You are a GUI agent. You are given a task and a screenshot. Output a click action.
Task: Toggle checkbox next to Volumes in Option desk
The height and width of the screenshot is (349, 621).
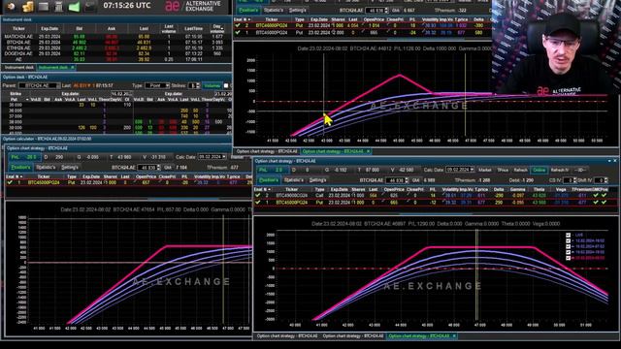226,85
